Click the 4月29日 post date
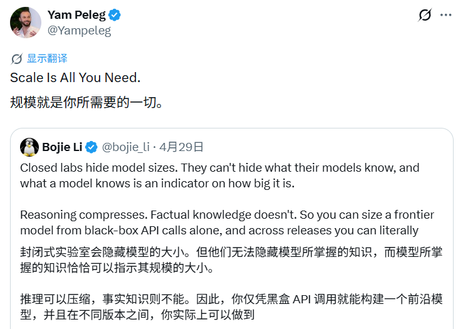Viewport: 463px width, 329px height. point(181,147)
